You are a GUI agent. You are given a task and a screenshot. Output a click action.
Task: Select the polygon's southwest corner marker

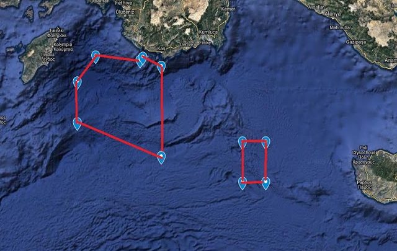click(77, 124)
